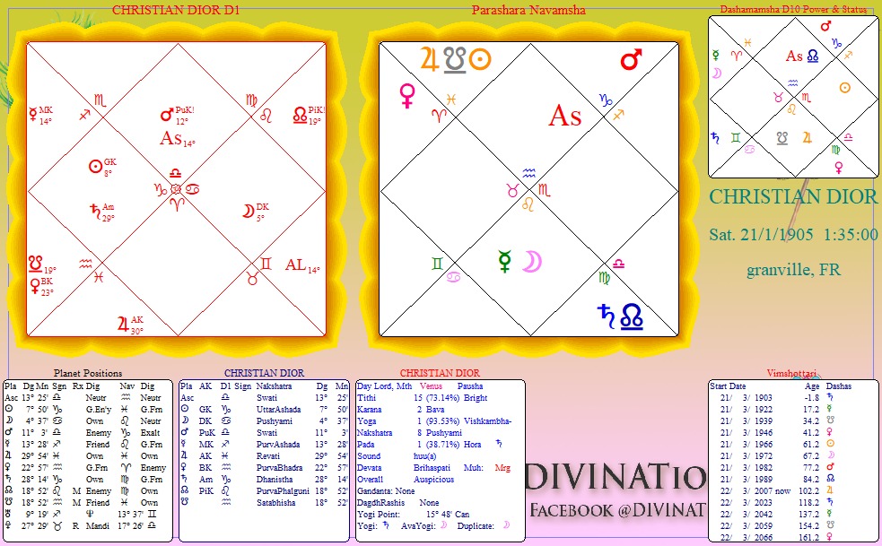
Task: Click the granville, FR location text
Action: (x=793, y=270)
